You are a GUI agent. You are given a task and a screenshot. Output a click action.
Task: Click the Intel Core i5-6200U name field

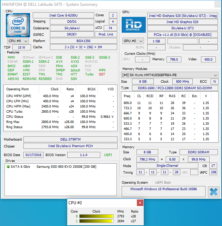tap(63, 15)
